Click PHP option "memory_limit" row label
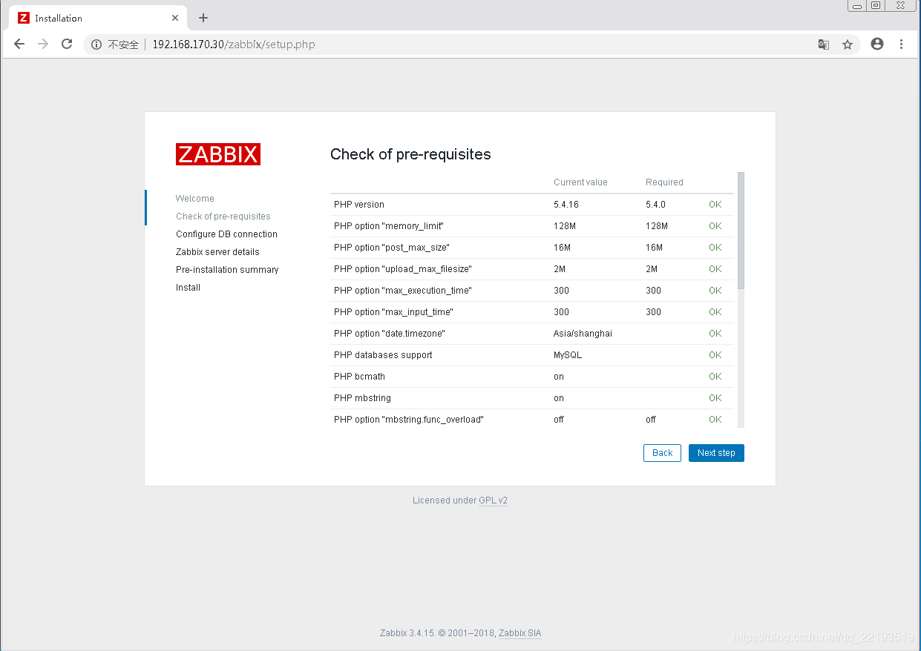921x651 pixels. click(x=389, y=226)
